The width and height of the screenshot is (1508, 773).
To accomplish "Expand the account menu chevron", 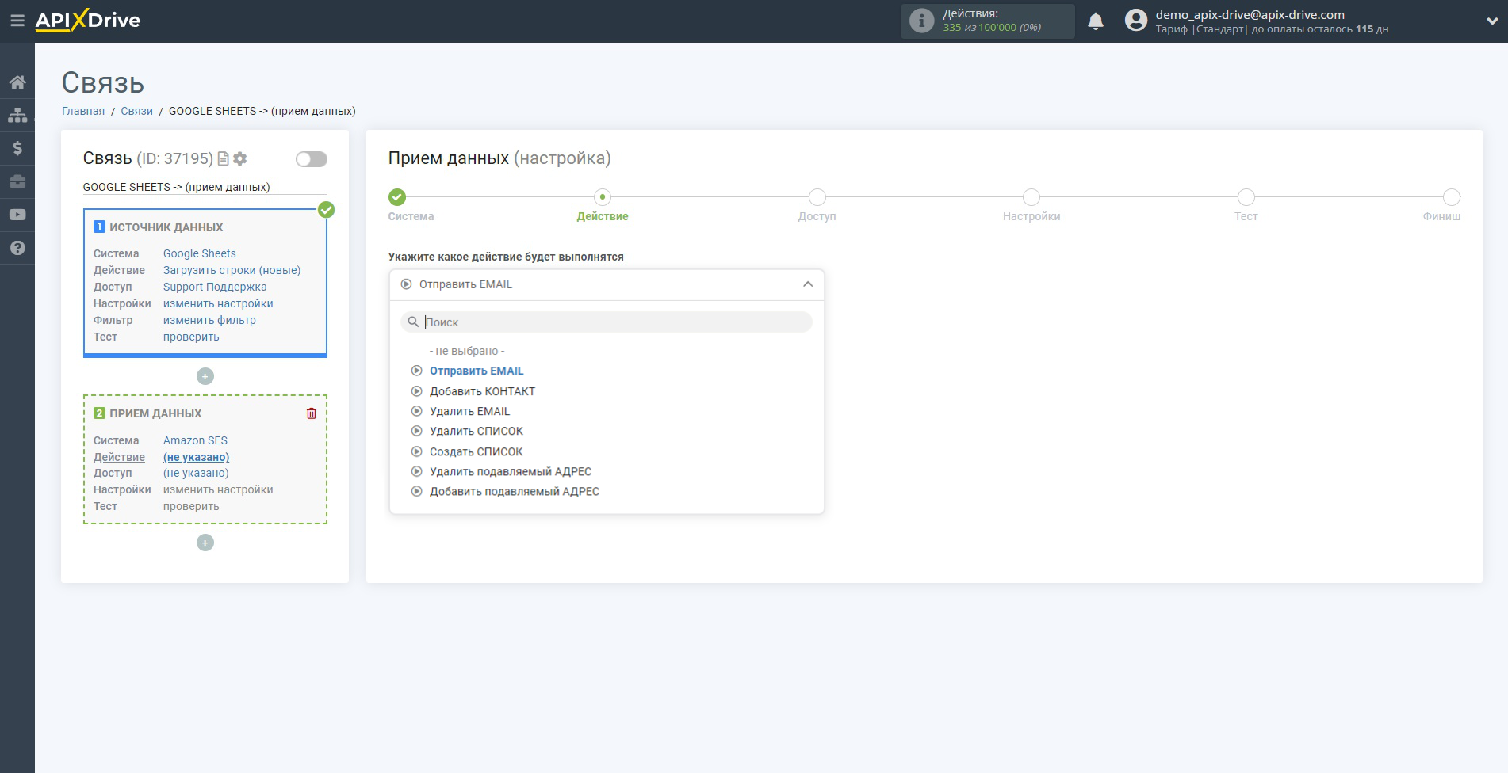I will coord(1492,21).
